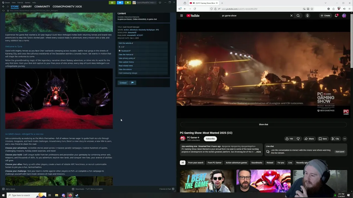Click YouTube Create button
The image size is (353, 198).
coord(325,16)
